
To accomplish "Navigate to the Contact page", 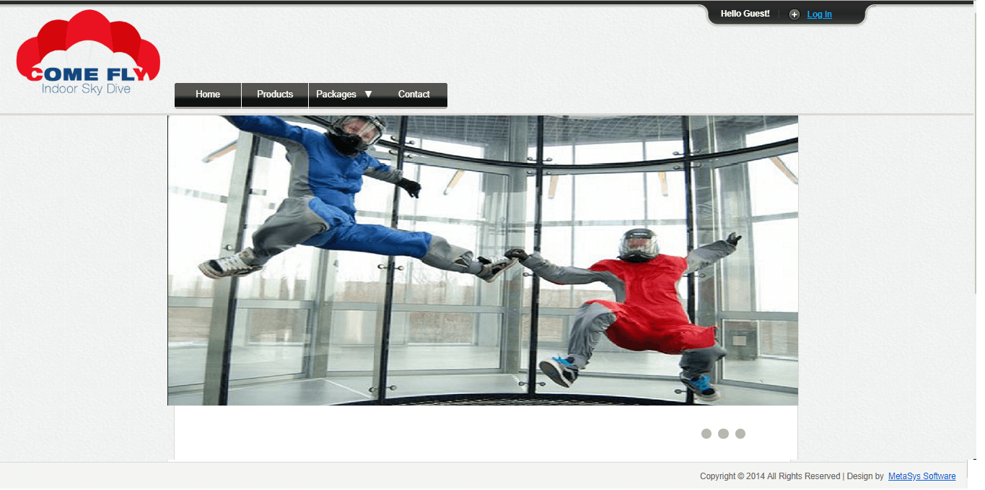I will click(413, 95).
